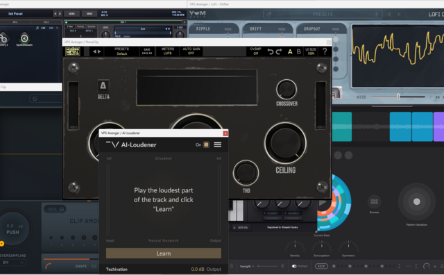
Task: Open the PRESETS Default dropdown in NovaClip
Action: point(122,51)
